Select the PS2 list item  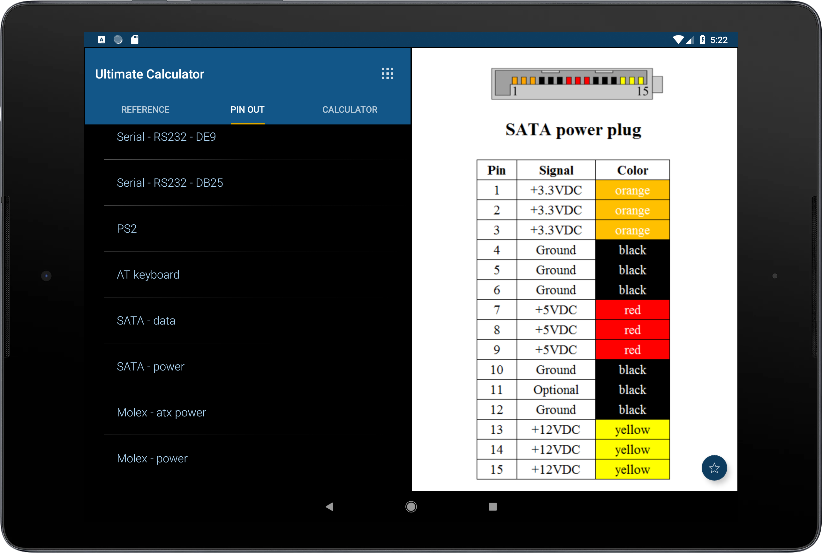click(x=127, y=228)
